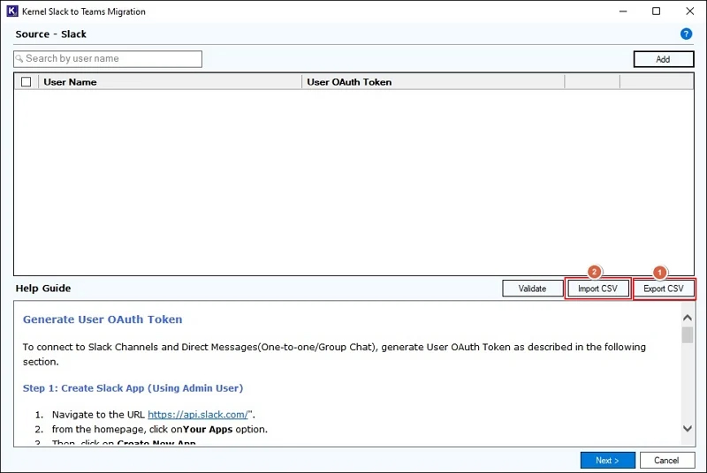
Task: Click the Export CSV button
Action: tap(664, 289)
